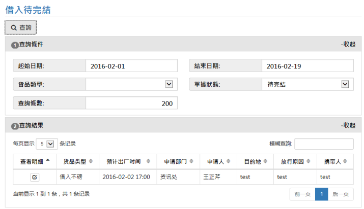Sort by 申请部门 column sort icon
The height and width of the screenshot is (209, 364).
[x=191, y=162]
